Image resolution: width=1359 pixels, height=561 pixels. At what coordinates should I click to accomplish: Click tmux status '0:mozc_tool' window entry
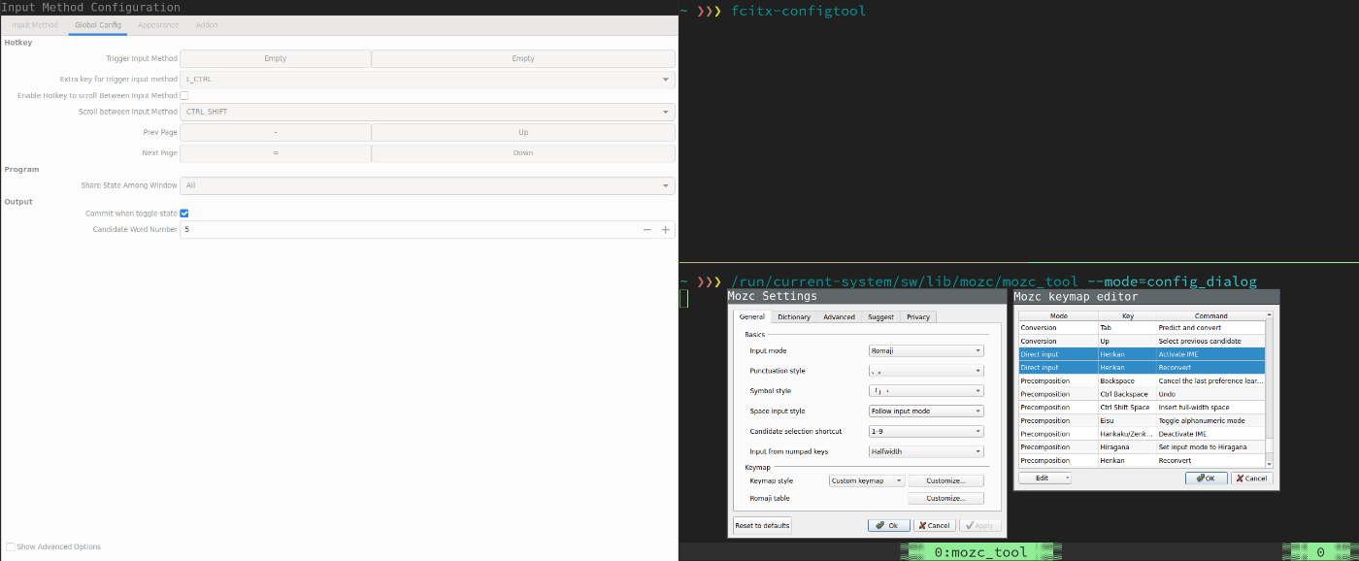(980, 552)
